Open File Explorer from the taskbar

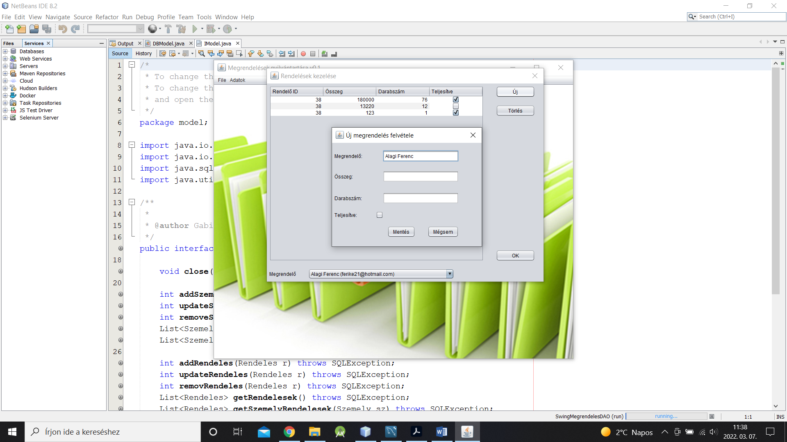[314, 432]
